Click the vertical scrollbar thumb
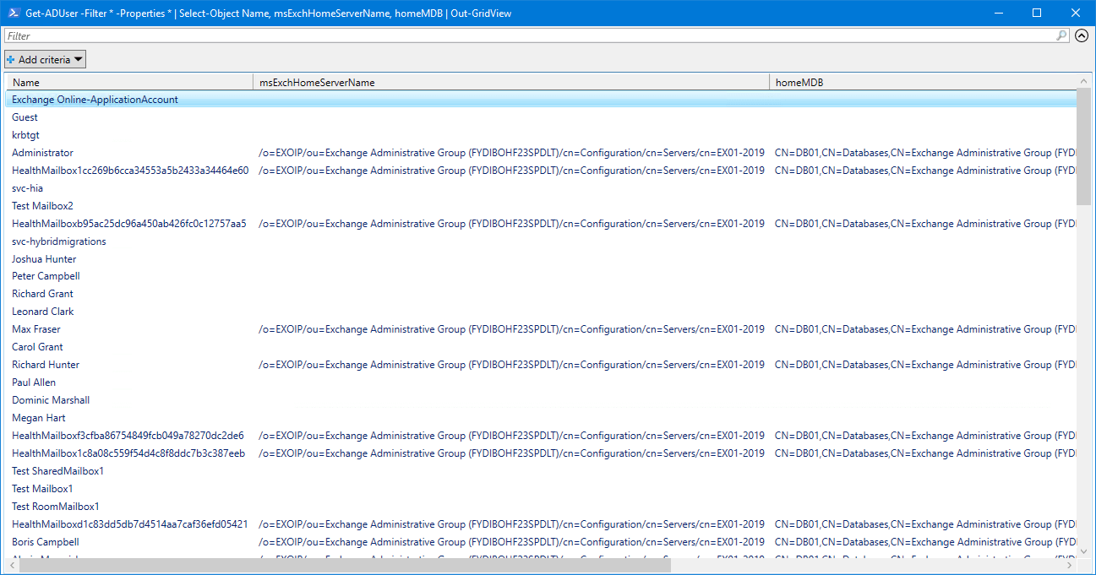Image resolution: width=1096 pixels, height=575 pixels. 1083,146
